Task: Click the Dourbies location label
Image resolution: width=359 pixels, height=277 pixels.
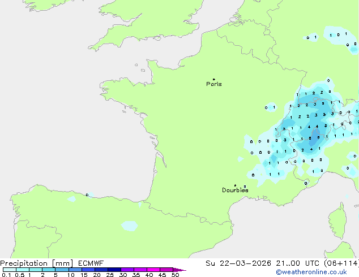Action: pyautogui.click(x=235, y=190)
